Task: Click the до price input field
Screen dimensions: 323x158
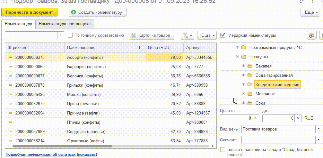Action: click(x=278, y=118)
